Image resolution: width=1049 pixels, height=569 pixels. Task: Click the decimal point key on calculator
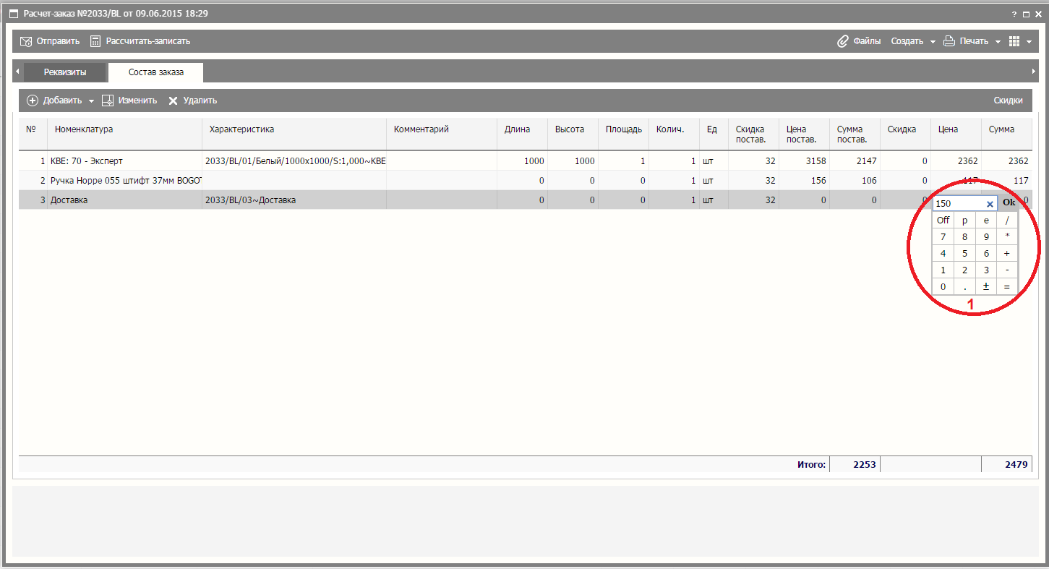pyautogui.click(x=964, y=286)
